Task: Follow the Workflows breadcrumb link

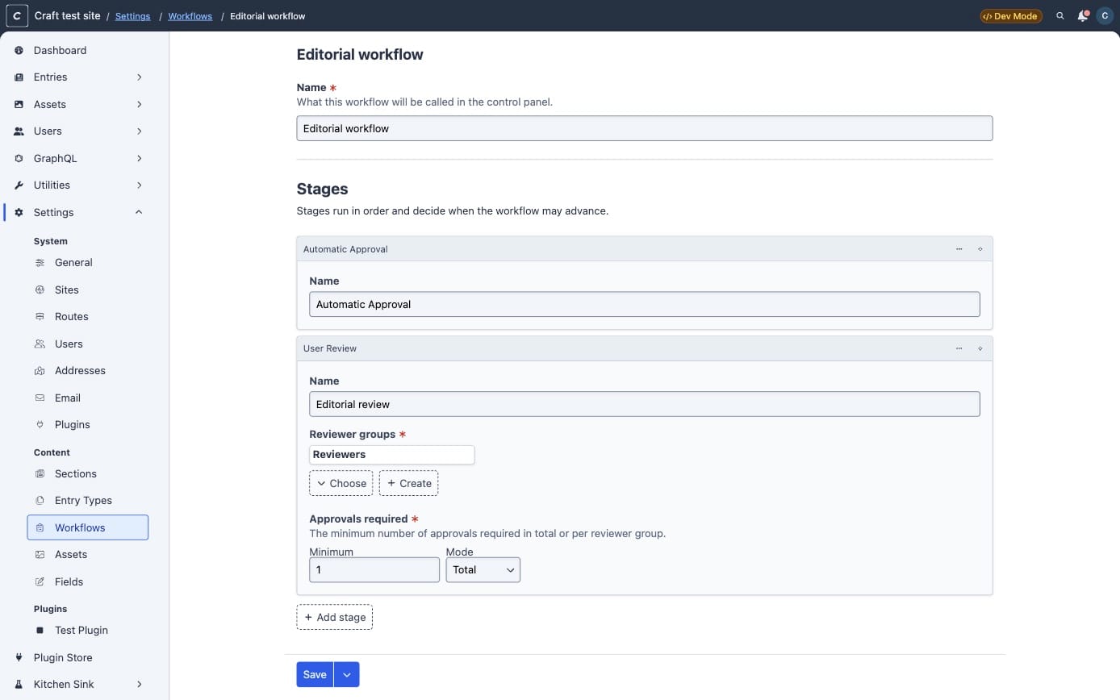Action: [190, 16]
